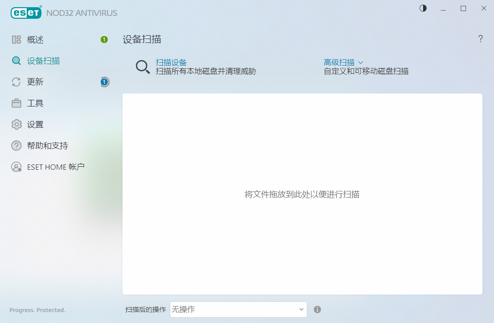
Task: Click the refresh arrows icon beside 更新
Action: [16, 82]
